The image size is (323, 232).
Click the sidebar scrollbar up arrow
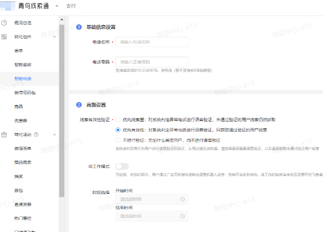tap(62, 19)
